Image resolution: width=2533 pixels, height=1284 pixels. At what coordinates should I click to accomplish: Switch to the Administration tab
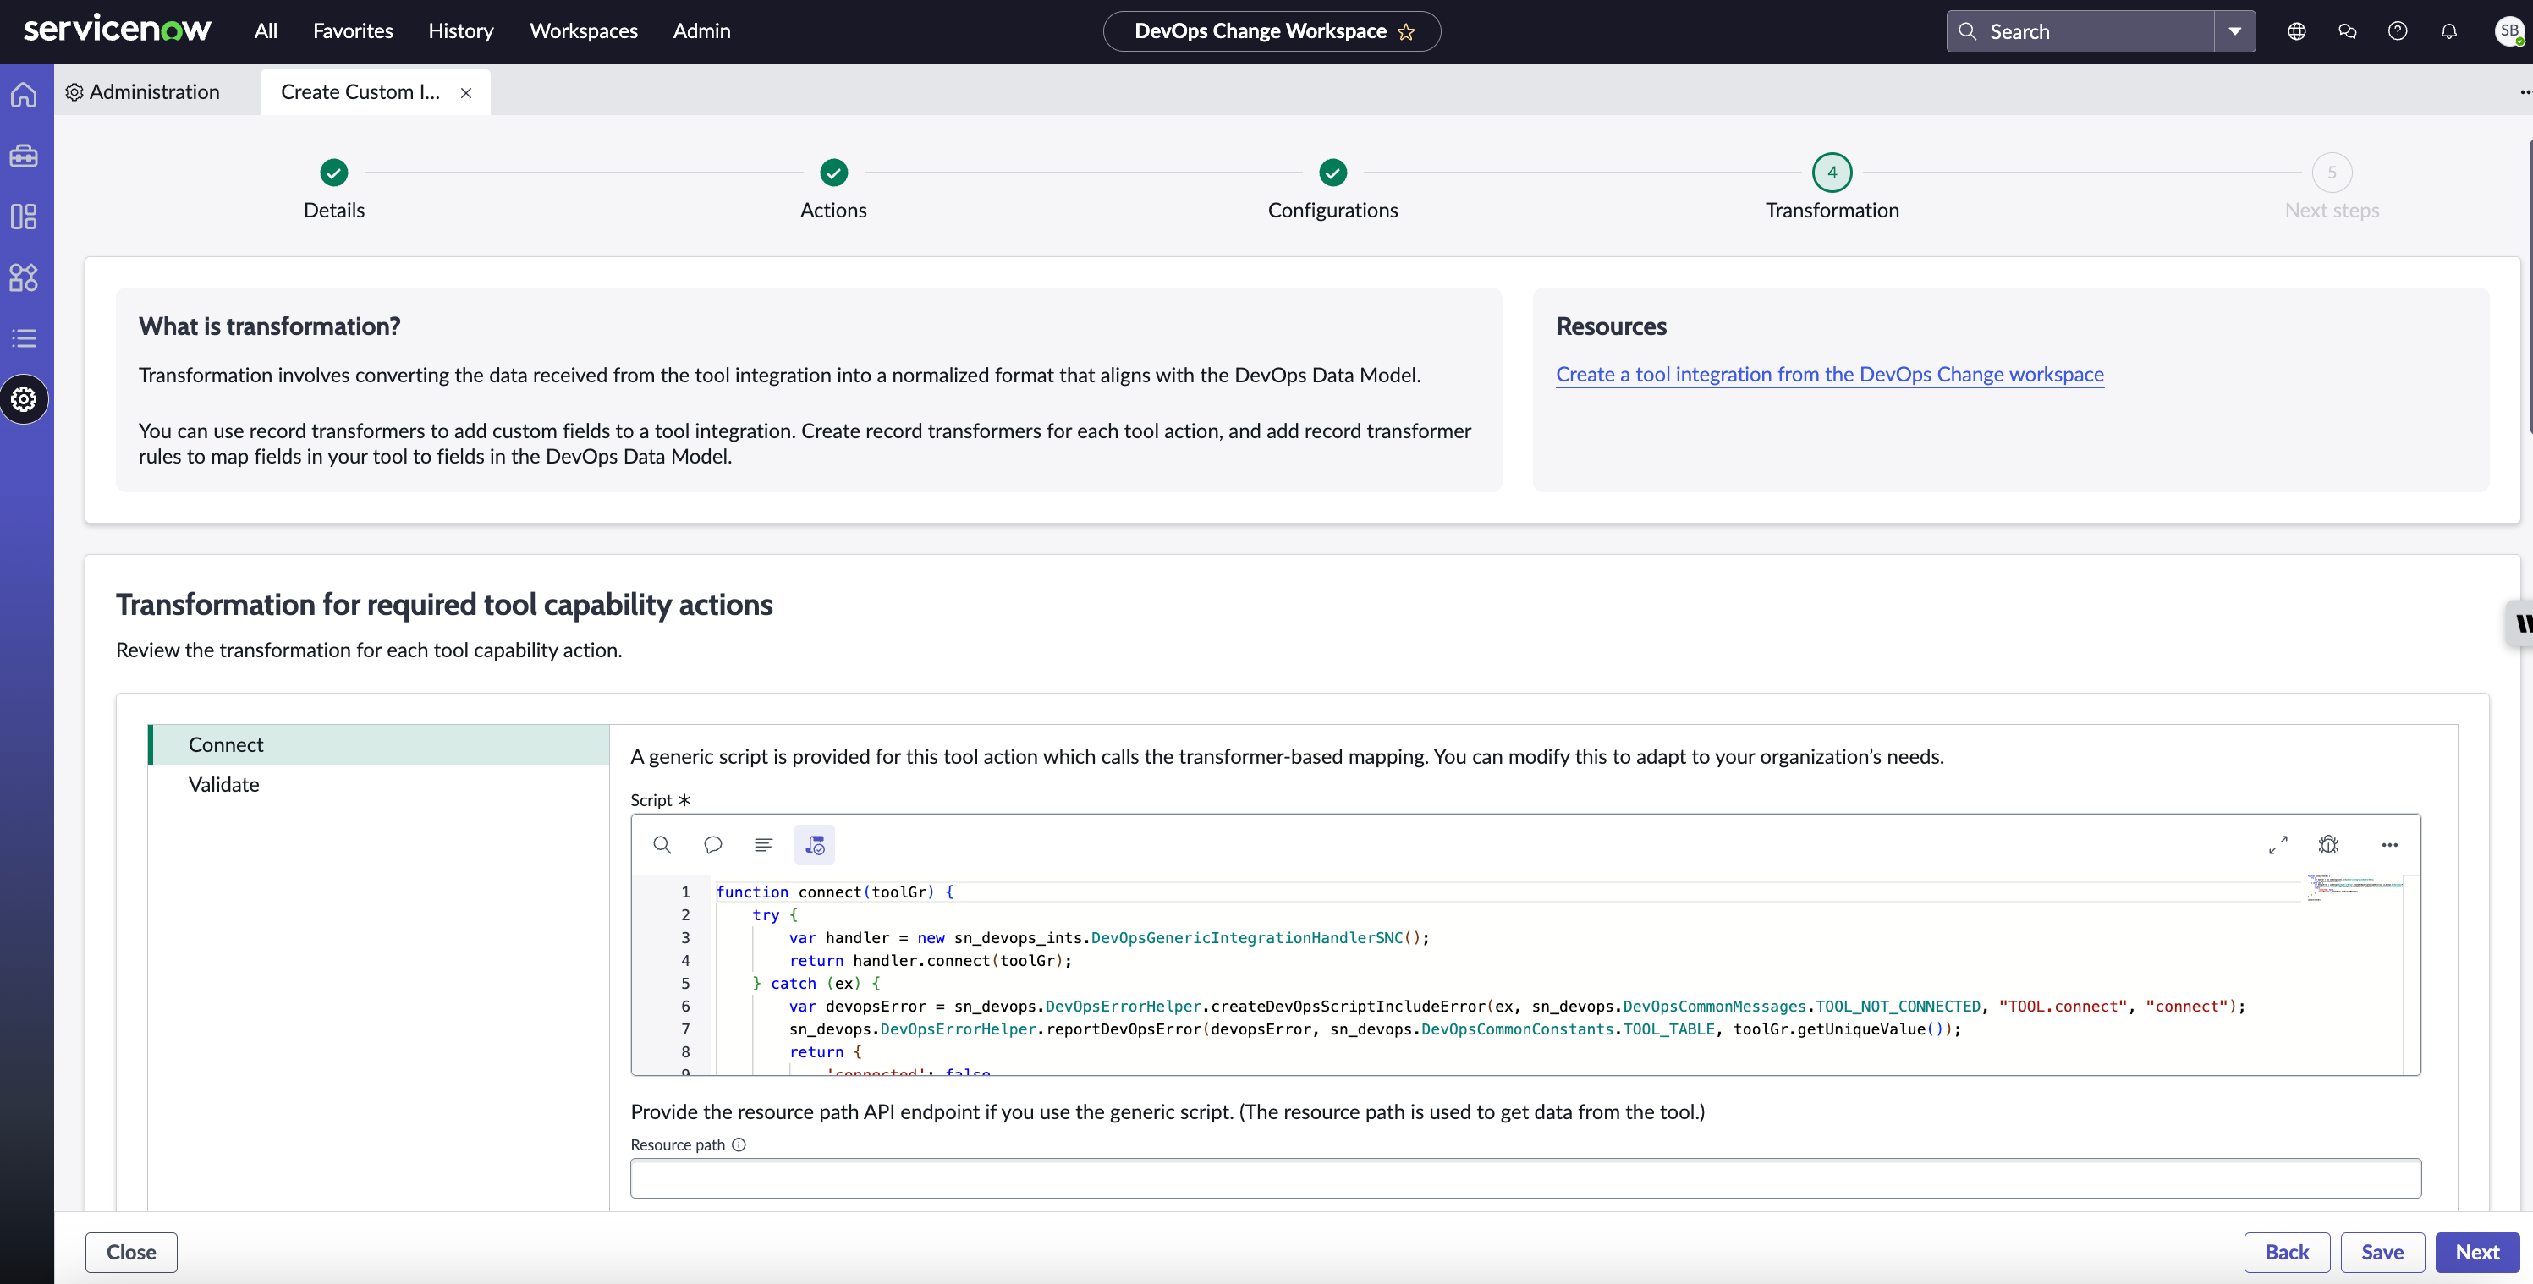tap(144, 91)
